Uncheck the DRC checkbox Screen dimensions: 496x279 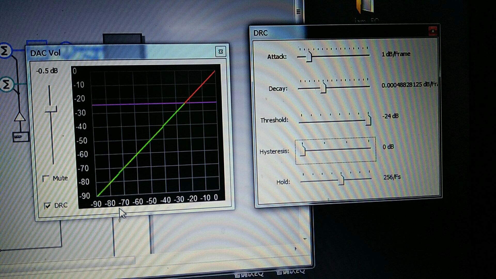click(x=48, y=206)
